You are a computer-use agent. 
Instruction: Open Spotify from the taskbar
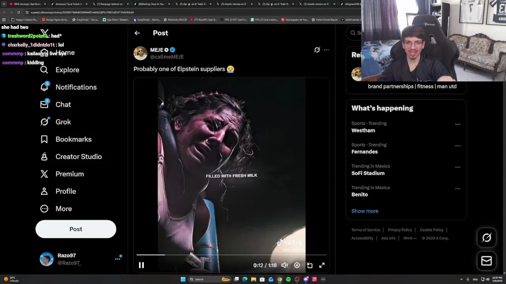click(288, 279)
